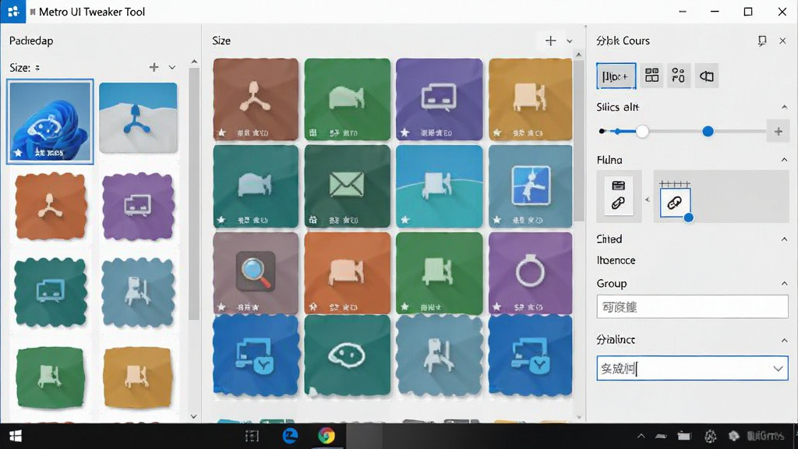Image resolution: width=798 pixels, height=449 pixels.
Task: Open Chrome from the taskbar
Action: coord(327,436)
